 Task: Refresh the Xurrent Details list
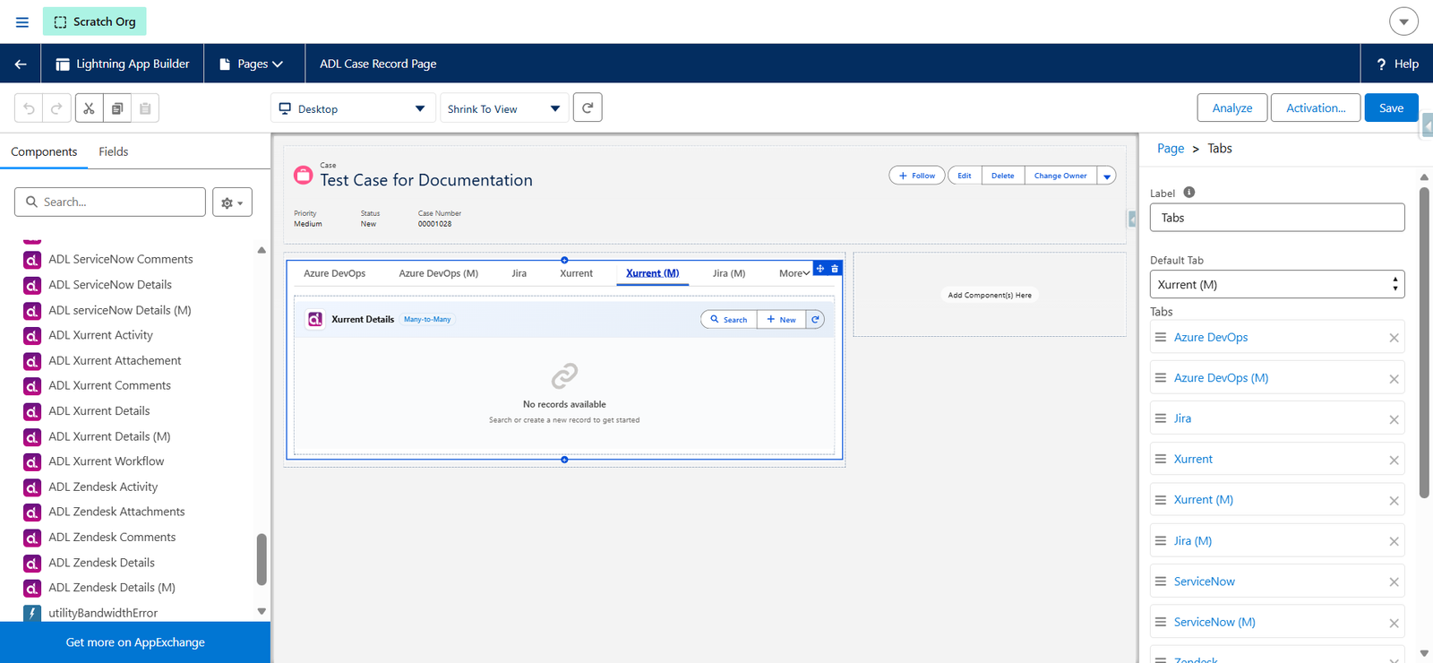click(815, 320)
